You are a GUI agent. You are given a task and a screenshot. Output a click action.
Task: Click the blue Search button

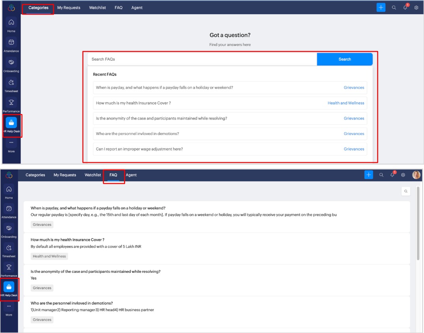(x=345, y=59)
